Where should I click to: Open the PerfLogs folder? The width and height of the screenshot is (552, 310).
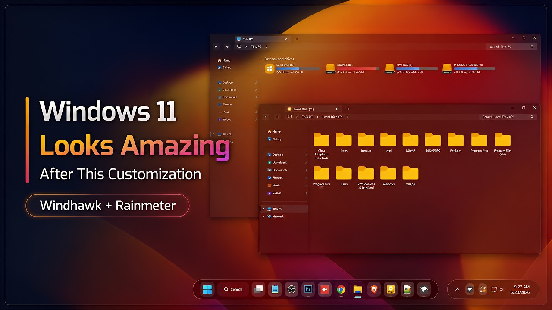pos(455,143)
